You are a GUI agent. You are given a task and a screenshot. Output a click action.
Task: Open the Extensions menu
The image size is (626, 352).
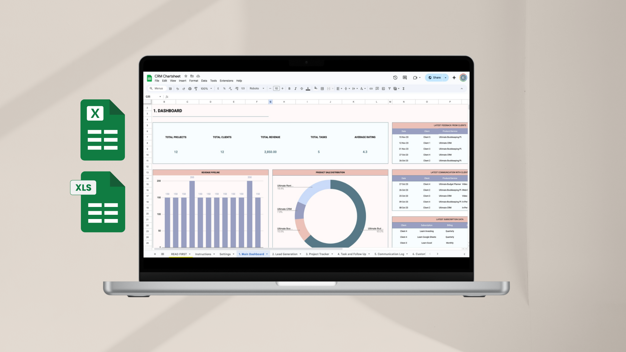click(226, 81)
